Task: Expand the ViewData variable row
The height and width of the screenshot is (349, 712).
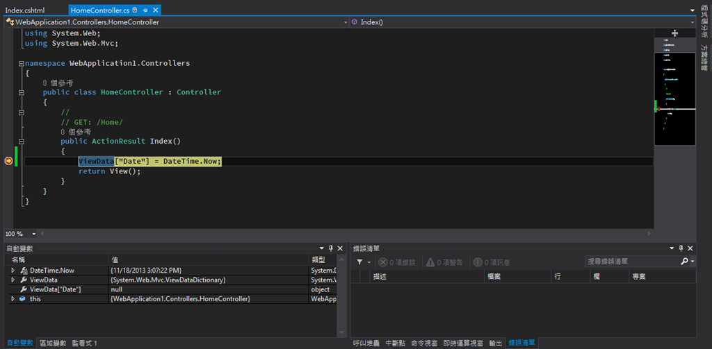Action: coord(13,280)
